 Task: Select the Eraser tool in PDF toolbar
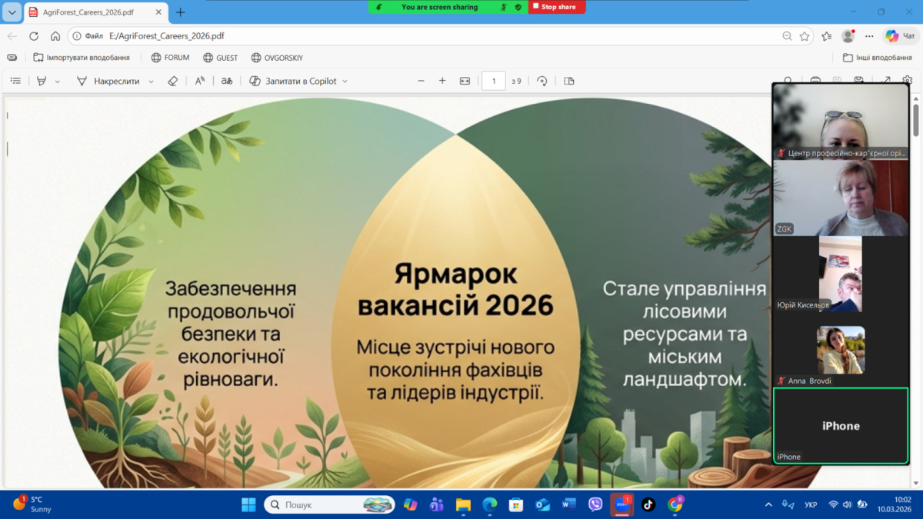[173, 81]
